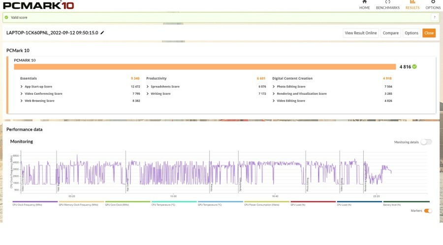Close the result with orange Close button
The height and width of the screenshot is (245, 443).
tap(429, 33)
